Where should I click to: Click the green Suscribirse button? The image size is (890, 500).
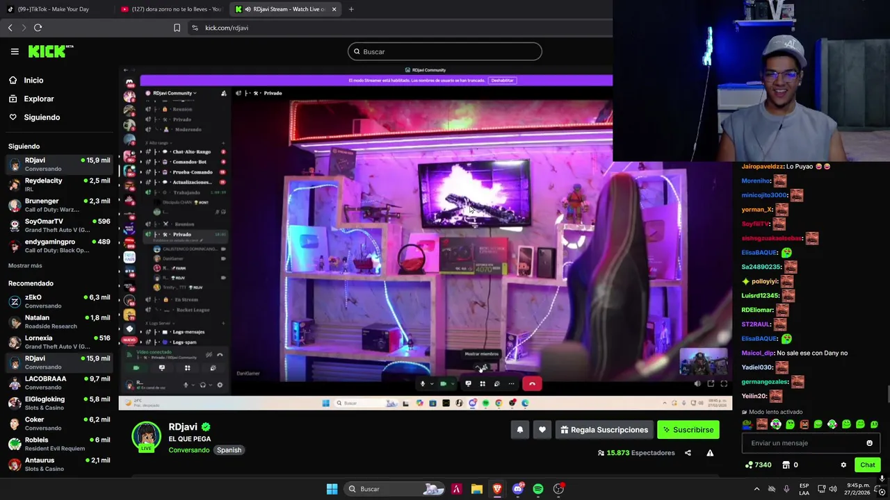point(688,430)
